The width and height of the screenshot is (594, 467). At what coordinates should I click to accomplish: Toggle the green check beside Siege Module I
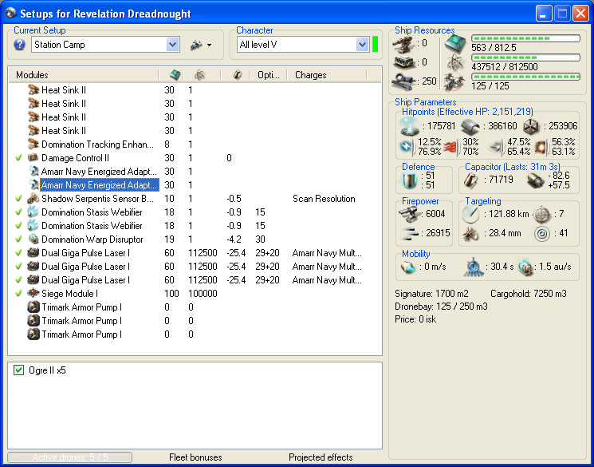pos(18,294)
